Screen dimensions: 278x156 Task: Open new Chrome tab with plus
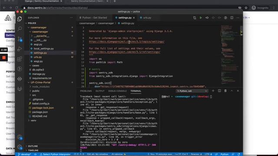tap(115, 1)
